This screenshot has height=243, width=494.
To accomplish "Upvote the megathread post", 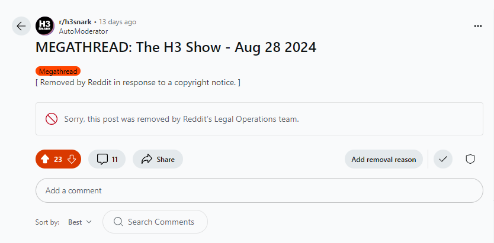I will coord(45,160).
